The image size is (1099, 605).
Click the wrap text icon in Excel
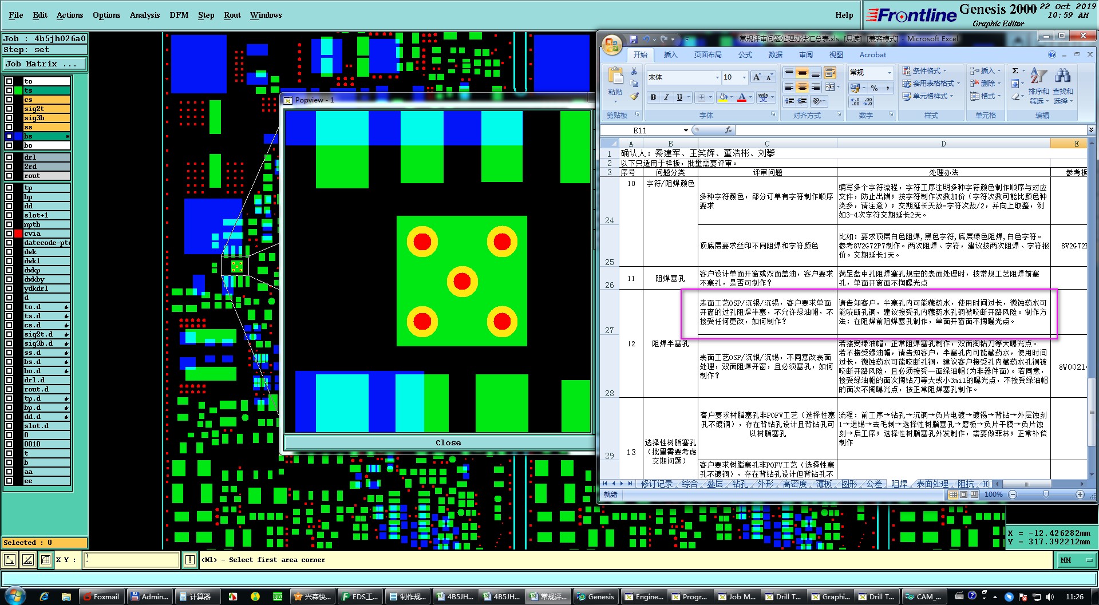click(x=829, y=73)
